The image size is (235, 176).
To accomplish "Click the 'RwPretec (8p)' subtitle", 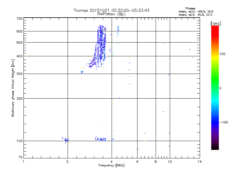I will (x=111, y=14).
